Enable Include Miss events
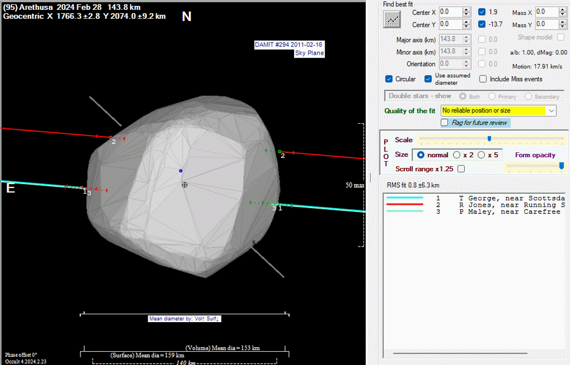Viewport: 570px width, 365px height. click(483, 79)
